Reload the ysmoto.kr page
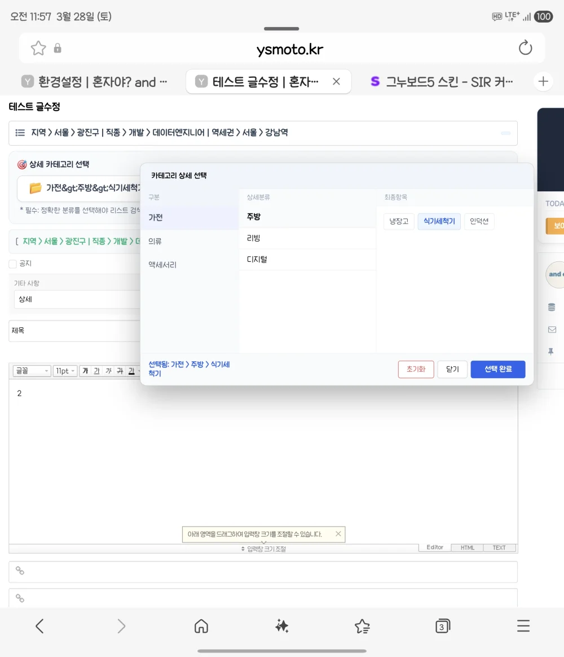Viewport: 564px width, 657px height. click(x=525, y=48)
